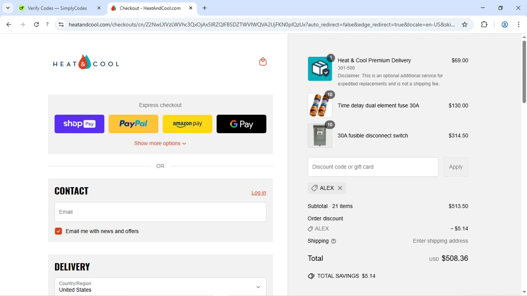Uncheck Email me with news and offers
Viewport: 527px width, 296px height.
pyautogui.click(x=58, y=231)
